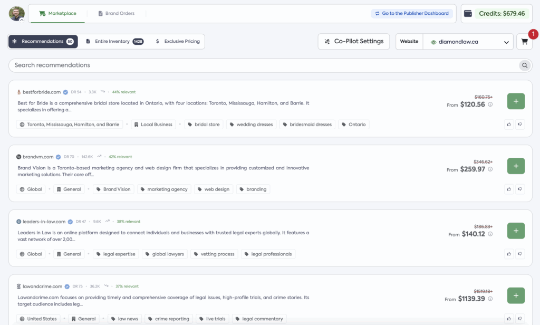Thumbs down lawandcrime.com recommendation
Viewport: 540px width, 325px height.
coord(520,319)
